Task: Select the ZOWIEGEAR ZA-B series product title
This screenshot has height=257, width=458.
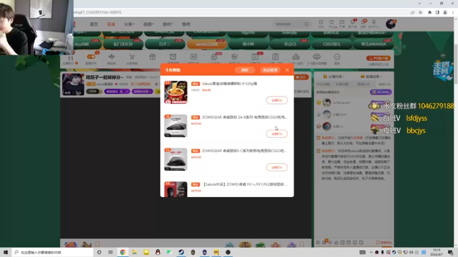Action: 244,117
